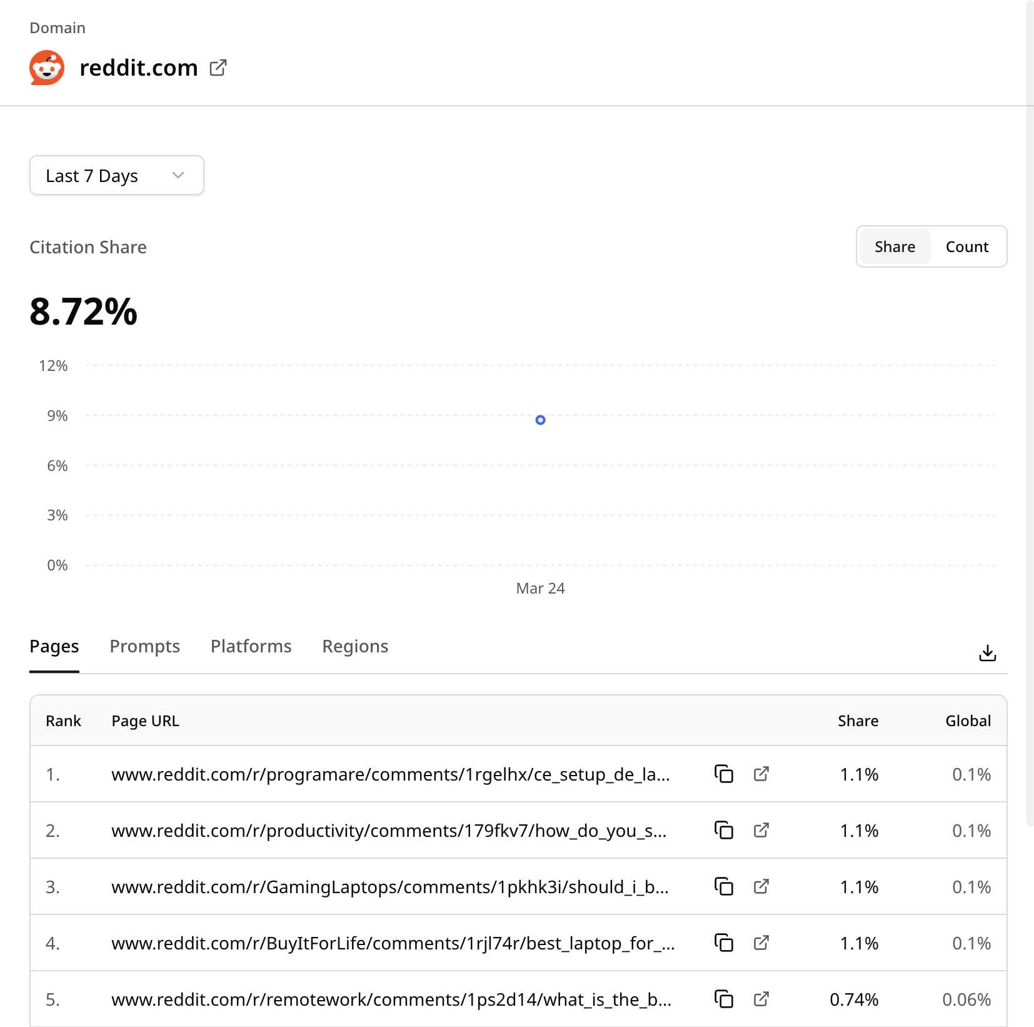Click the Rank column header

tap(63, 721)
